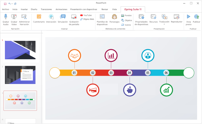Insert an Objeto Web
Screen dimensions: 202x124
click(87, 19)
